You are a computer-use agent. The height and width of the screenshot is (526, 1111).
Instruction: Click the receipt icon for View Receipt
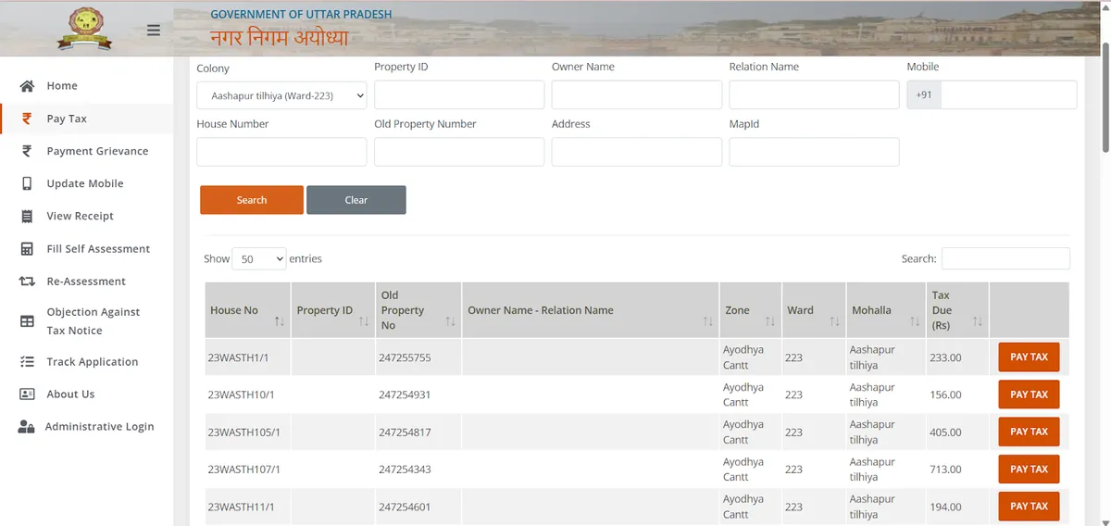(x=28, y=216)
